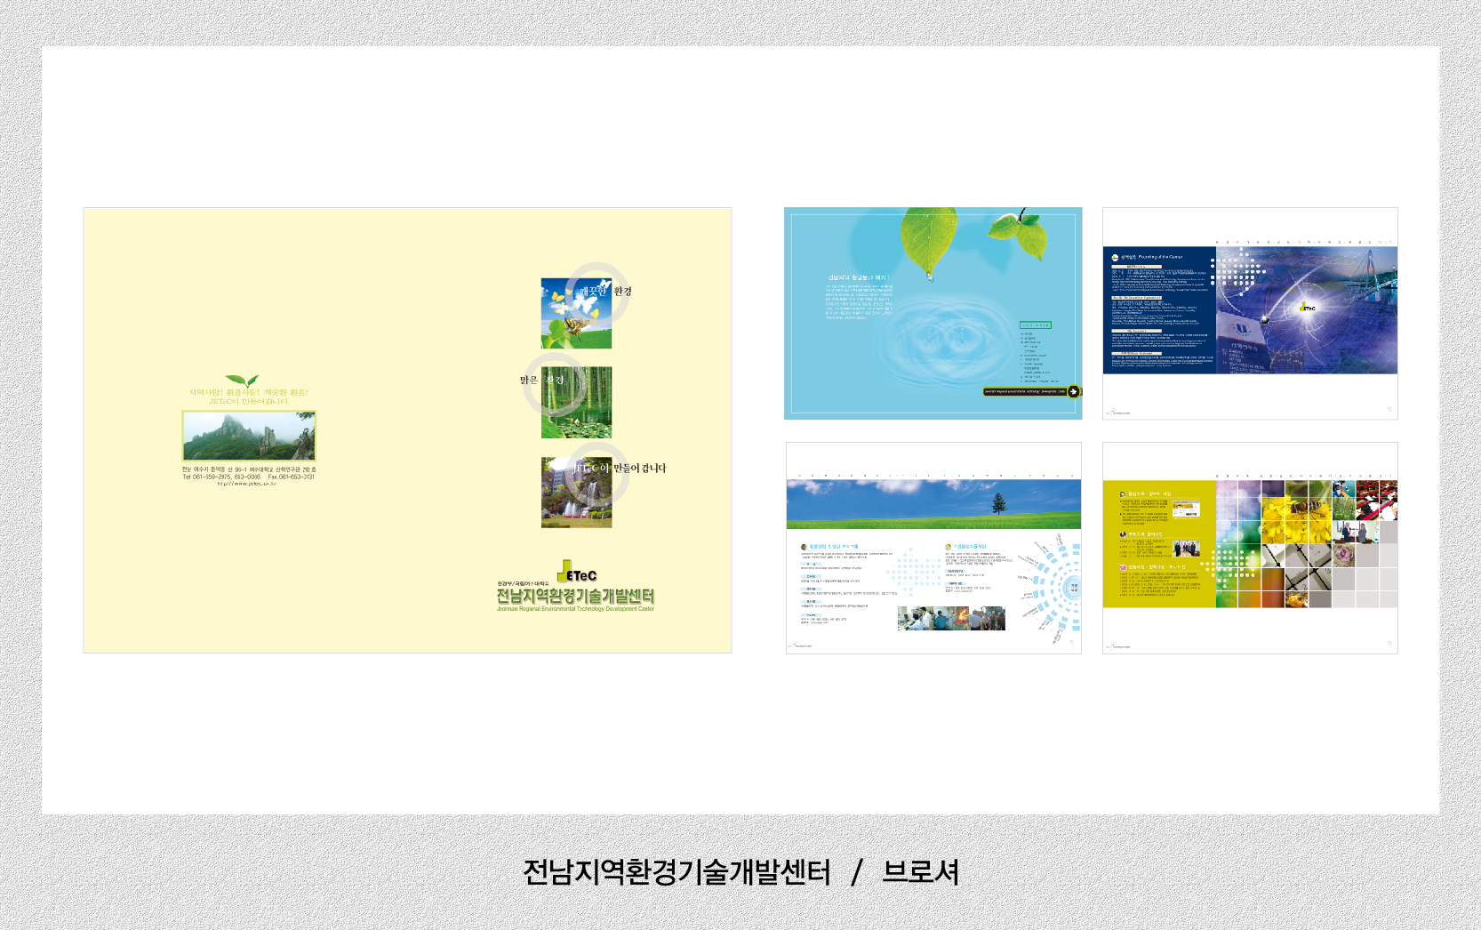
Task: Click the white arrow circle on blue page
Action: 1073,391
